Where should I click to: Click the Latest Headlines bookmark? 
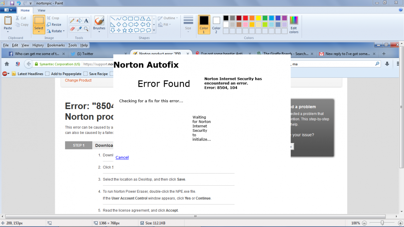pos(28,74)
